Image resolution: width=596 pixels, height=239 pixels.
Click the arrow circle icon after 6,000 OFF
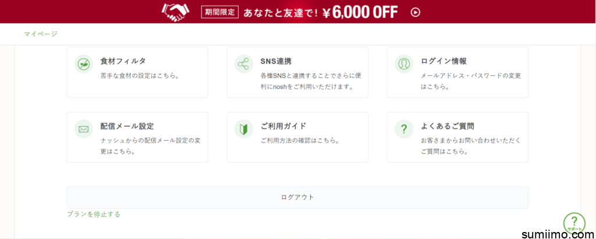pyautogui.click(x=415, y=12)
